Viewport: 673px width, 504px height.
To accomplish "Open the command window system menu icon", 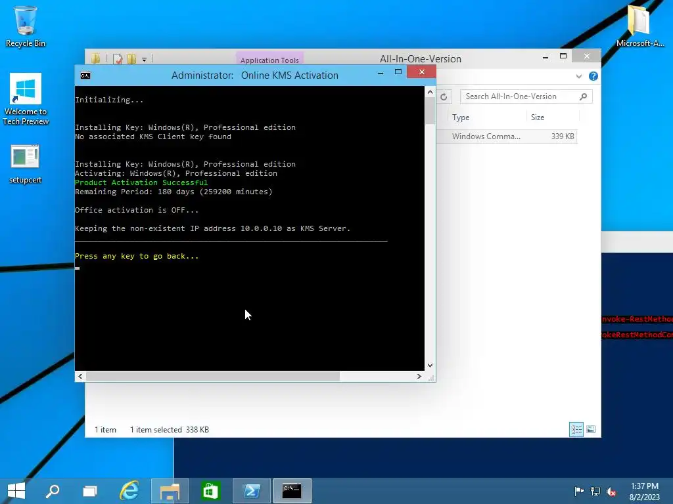I will coord(85,75).
